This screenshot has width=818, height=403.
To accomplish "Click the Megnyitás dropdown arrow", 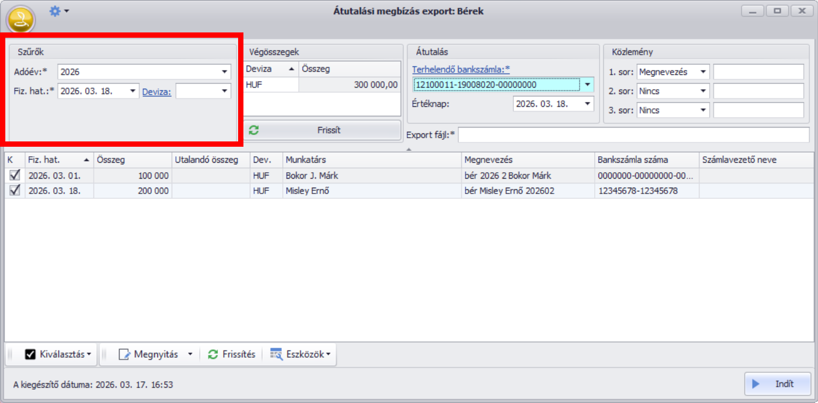I will click(x=190, y=355).
